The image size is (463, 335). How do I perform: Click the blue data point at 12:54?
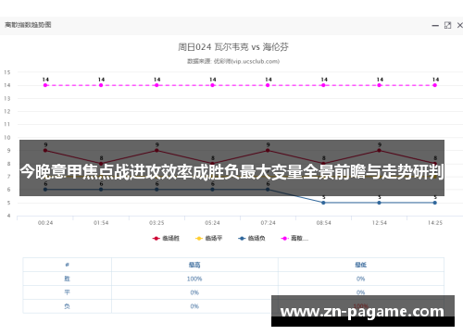coord(379,203)
